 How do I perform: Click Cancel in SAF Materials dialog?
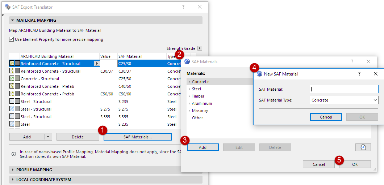[319, 164]
